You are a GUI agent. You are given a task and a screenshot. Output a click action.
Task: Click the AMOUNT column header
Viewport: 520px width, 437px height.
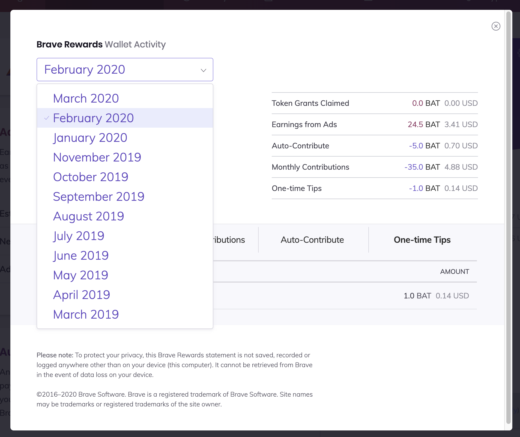click(x=455, y=271)
